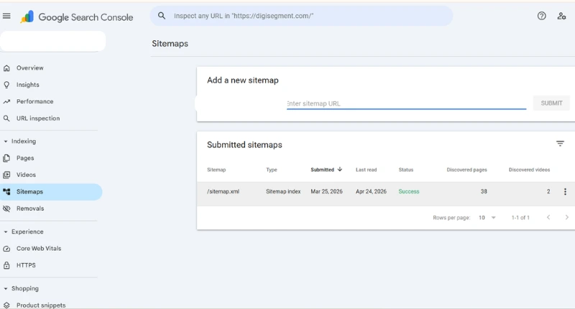
Task: Open the Overview page
Action: pyautogui.click(x=30, y=68)
